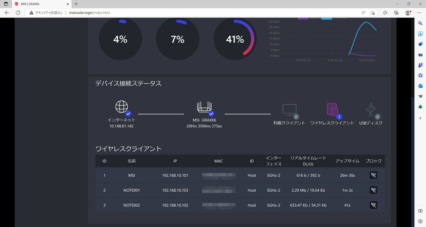Image resolution: width=426 pixels, height=227 pixels.
Task: Block the NOTE001 wireless client
Action: coord(373,190)
